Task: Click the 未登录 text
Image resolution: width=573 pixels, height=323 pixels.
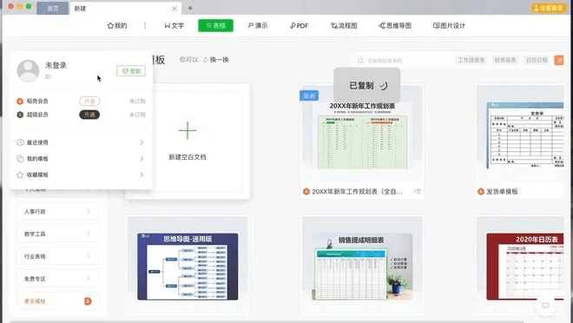Action: click(56, 65)
